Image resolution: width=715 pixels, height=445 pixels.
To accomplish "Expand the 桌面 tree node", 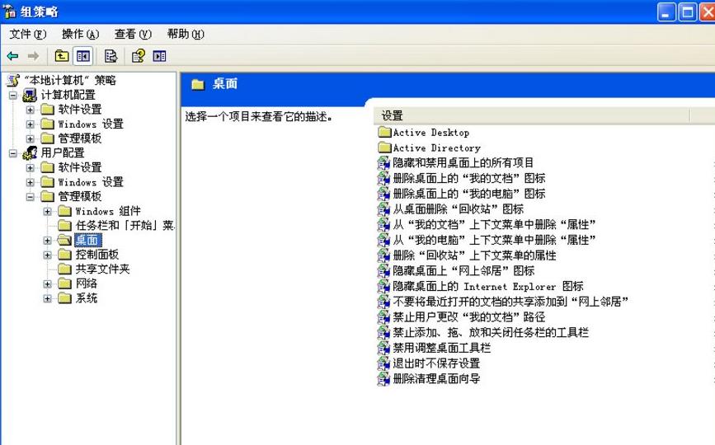I will coord(47,241).
